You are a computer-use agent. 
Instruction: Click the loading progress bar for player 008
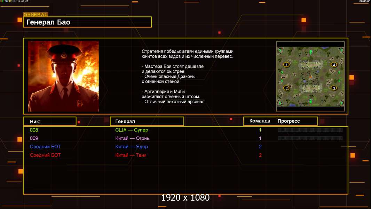click(310, 130)
